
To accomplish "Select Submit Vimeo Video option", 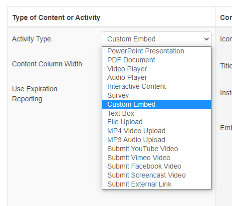I will click(157, 158).
